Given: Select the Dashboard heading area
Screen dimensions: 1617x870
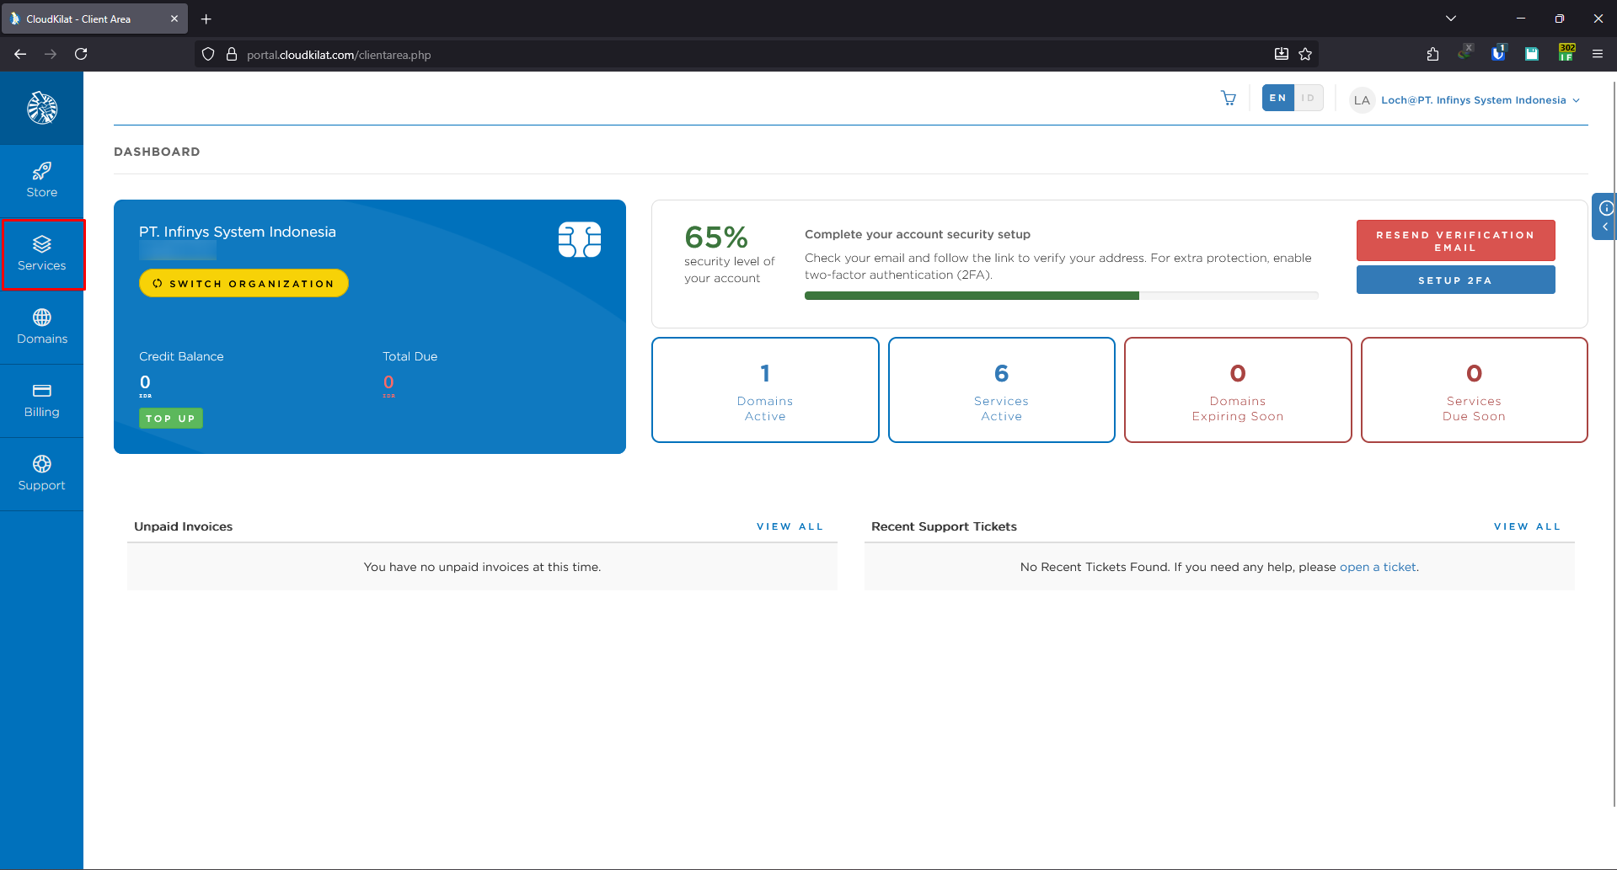Looking at the screenshot, I should (x=157, y=152).
